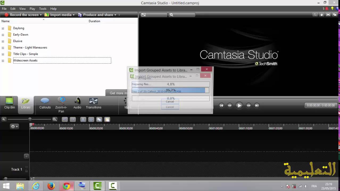Image resolution: width=340 pixels, height=191 pixels.
Task: Select the Widescreen Assets name field
Action: tap(62, 60)
